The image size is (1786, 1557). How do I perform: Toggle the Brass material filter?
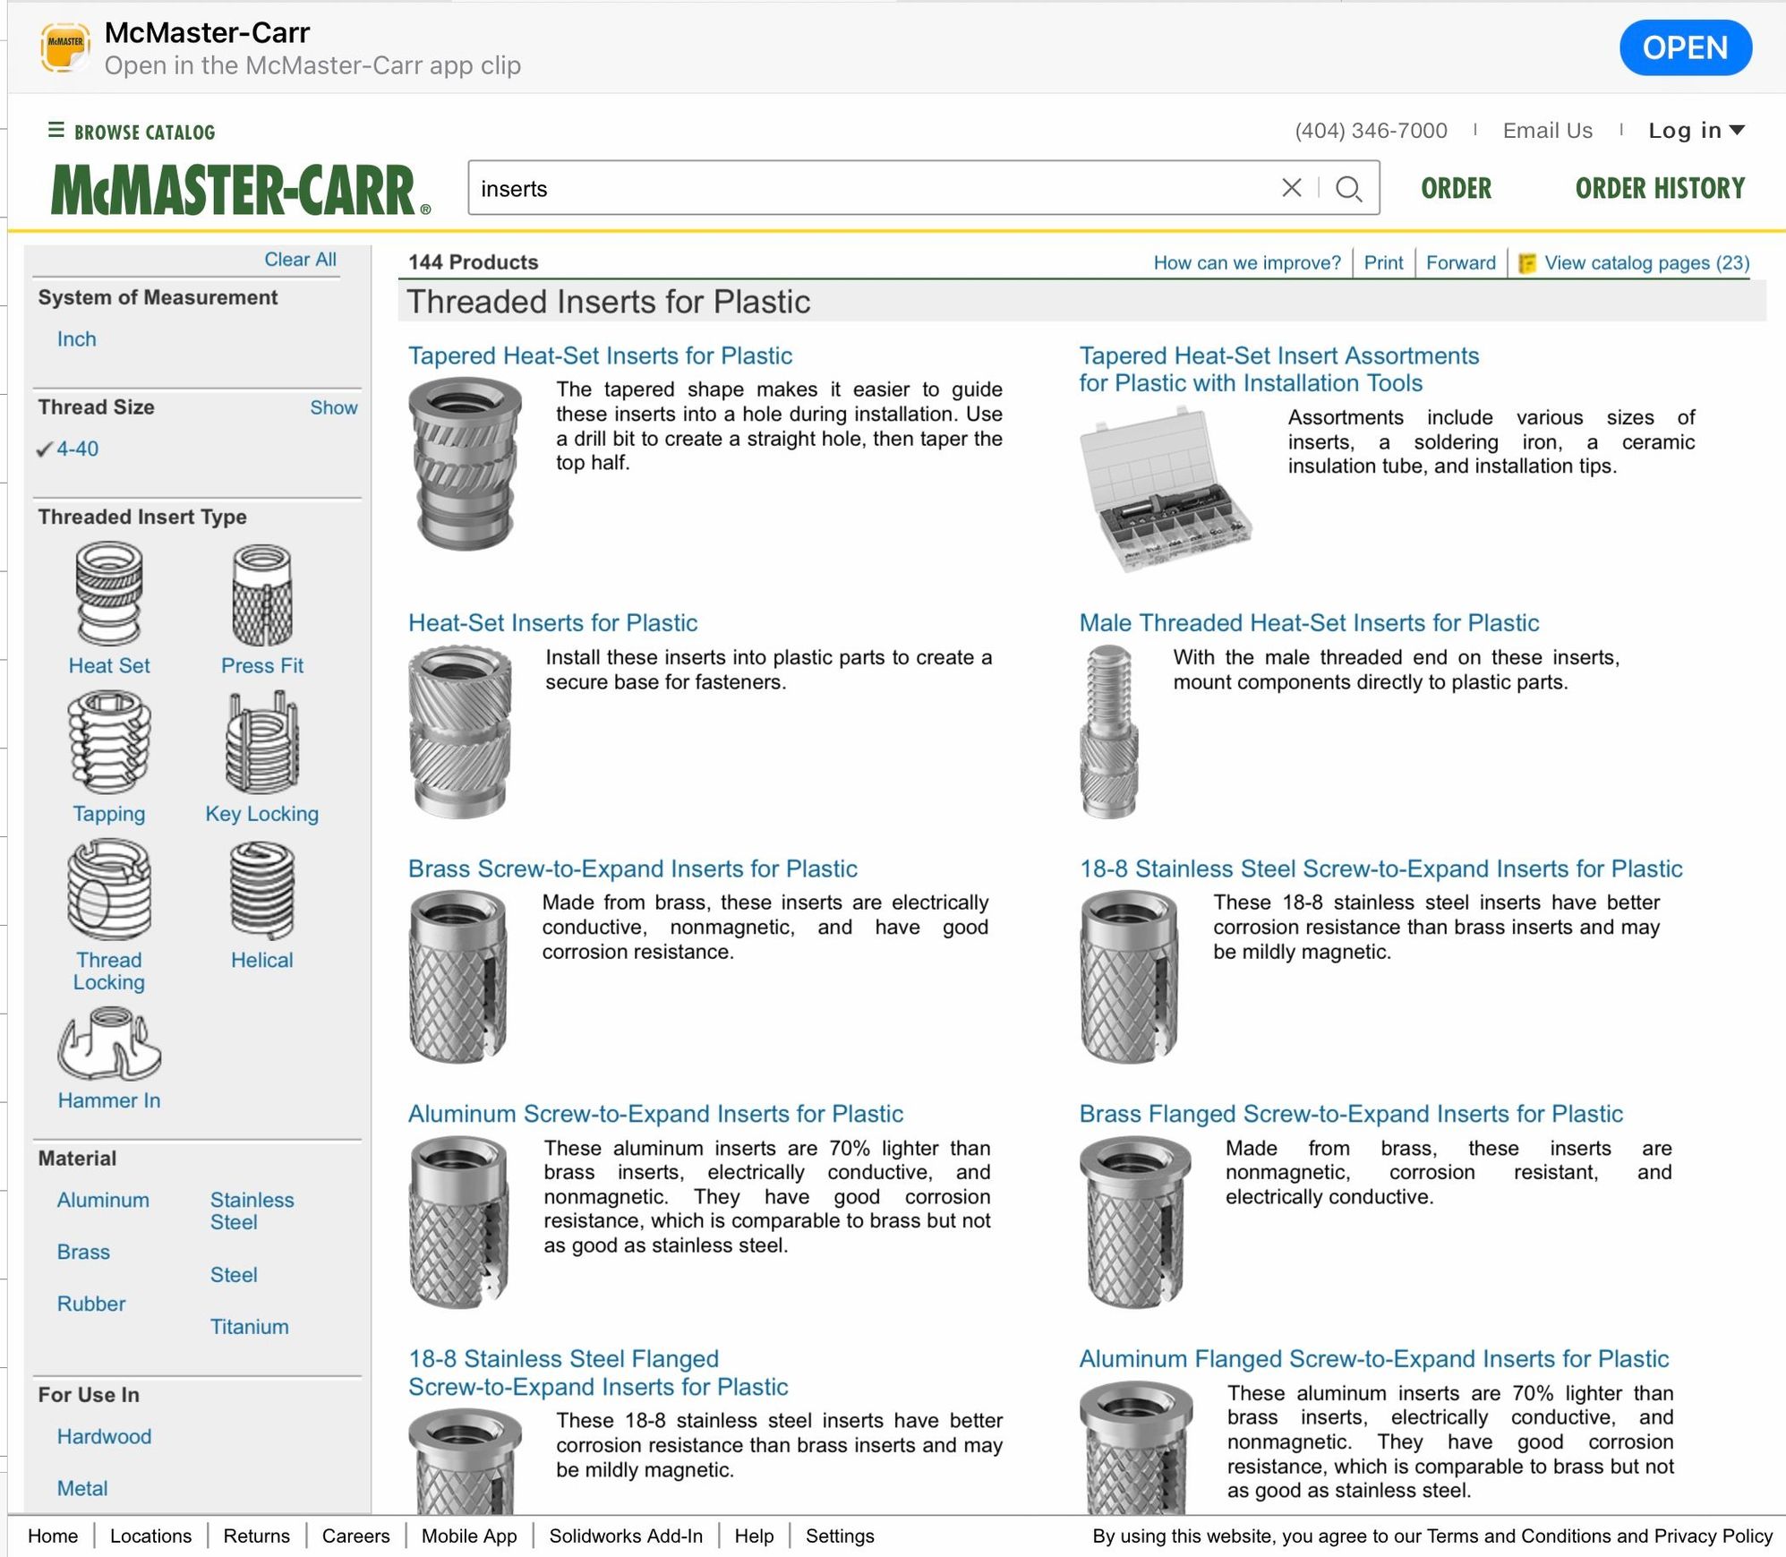(x=83, y=1252)
